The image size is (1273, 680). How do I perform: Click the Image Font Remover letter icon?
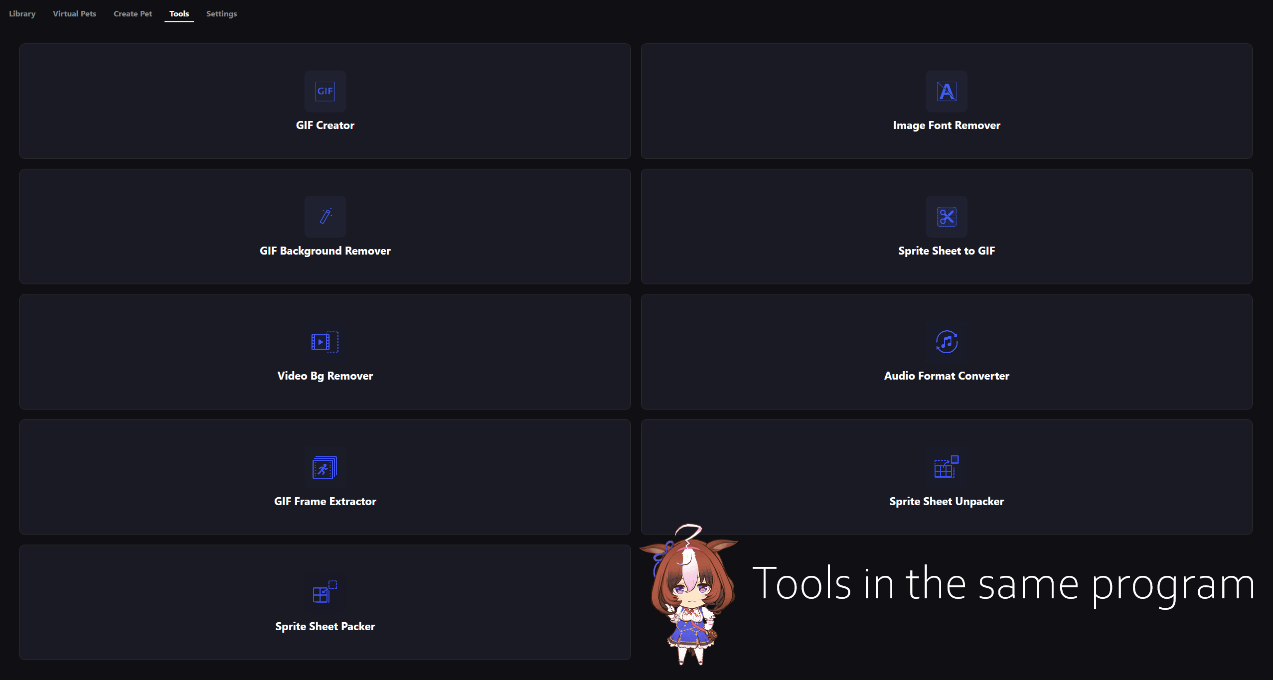[x=947, y=91]
